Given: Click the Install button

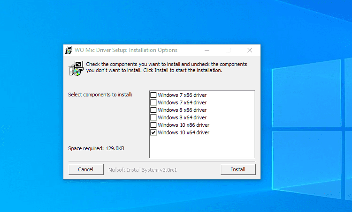Looking at the screenshot, I should coord(238,169).
